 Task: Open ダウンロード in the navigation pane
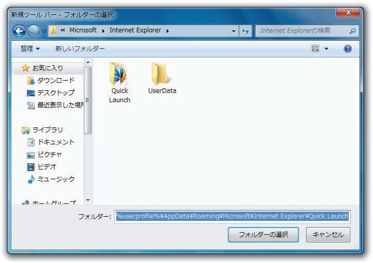56,81
